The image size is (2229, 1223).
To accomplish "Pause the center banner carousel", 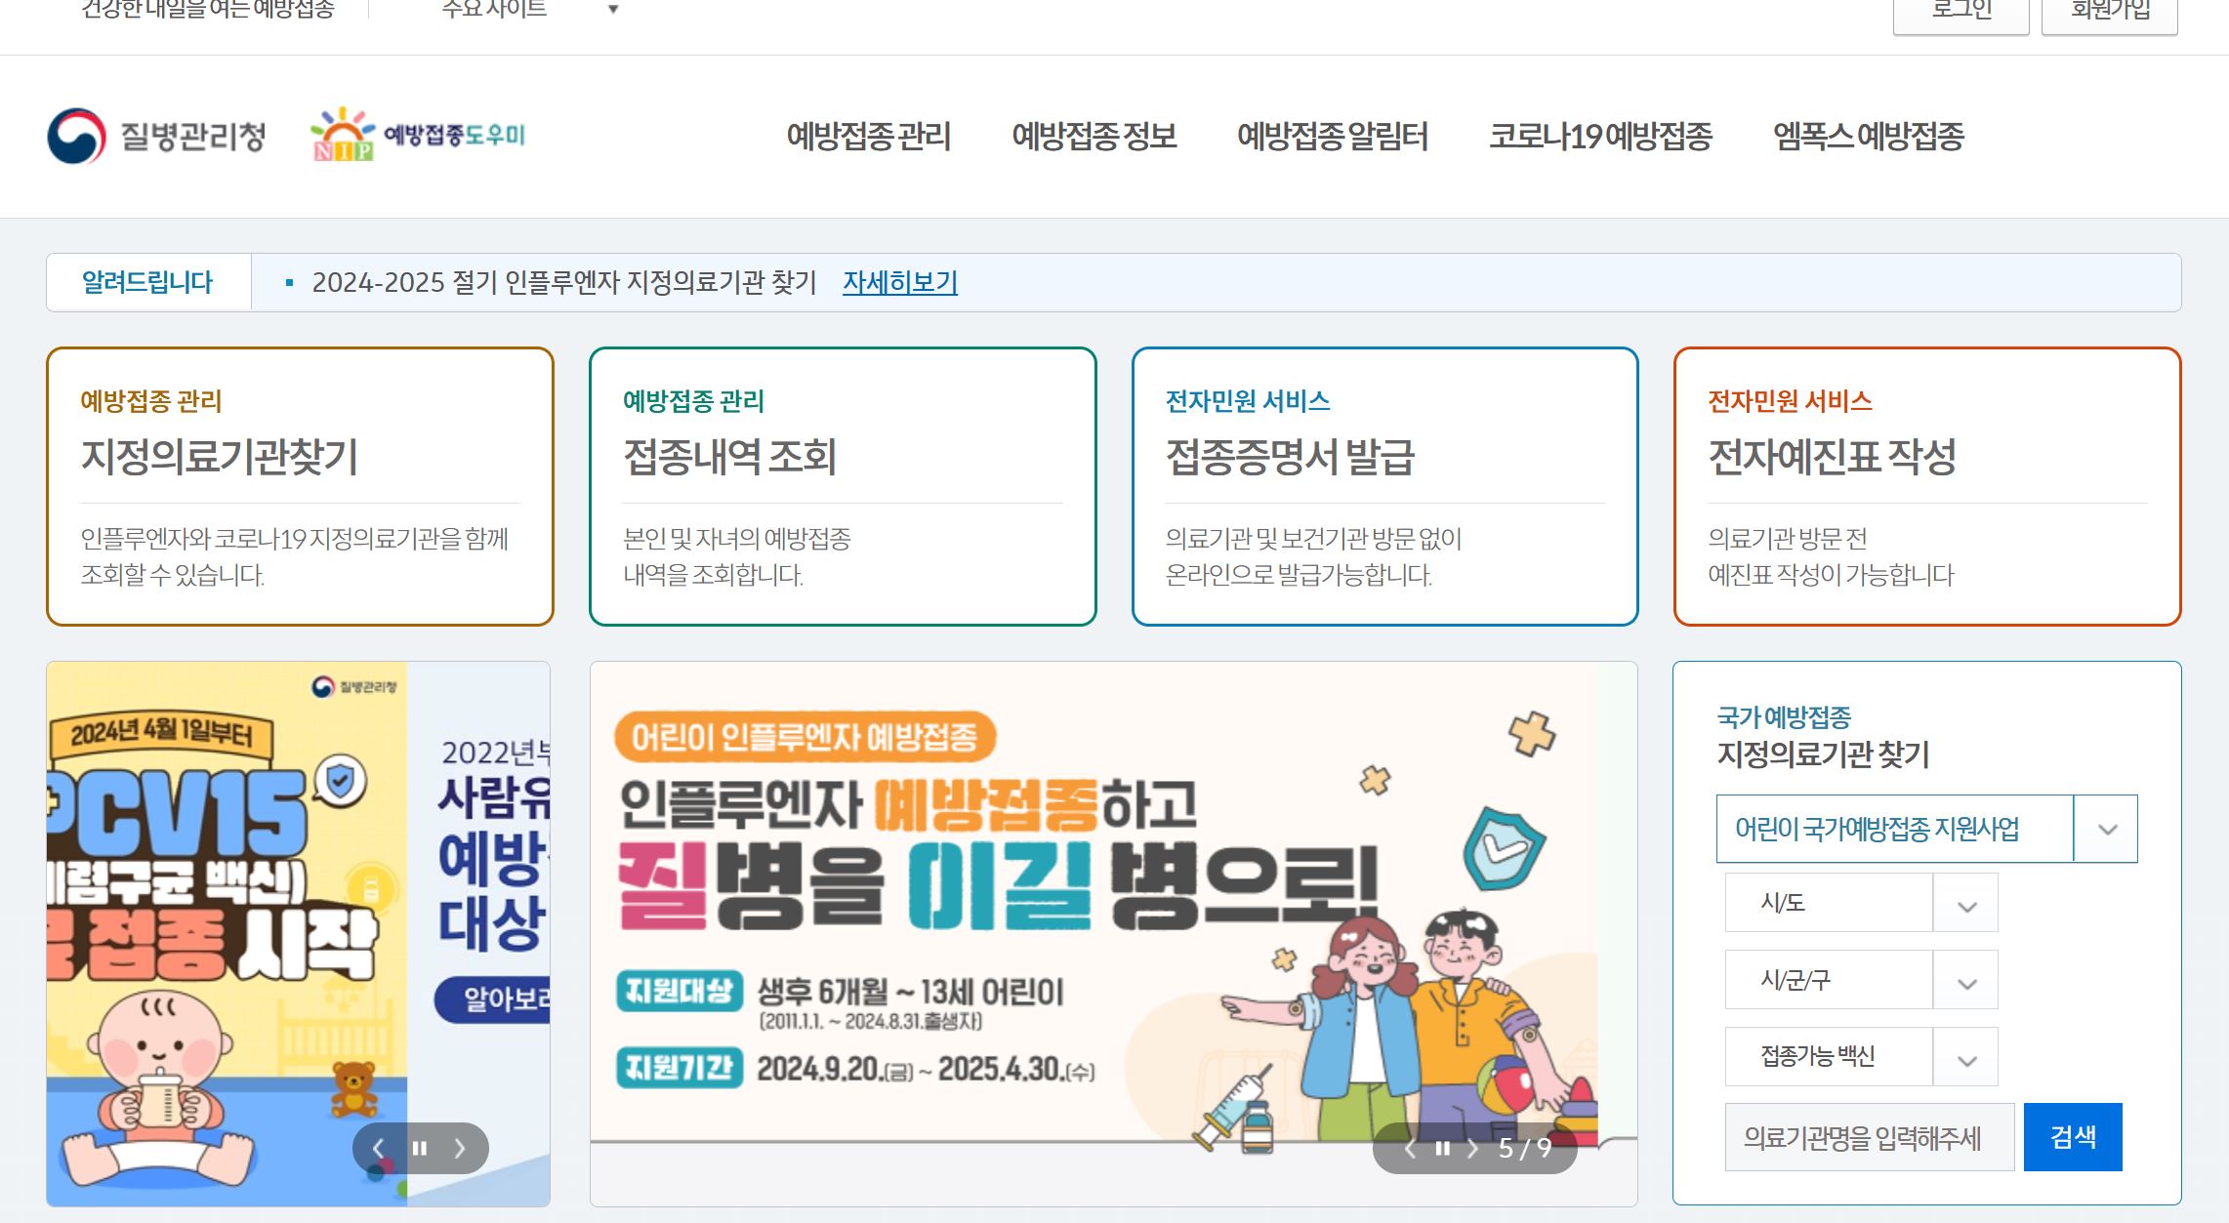I will click(1442, 1150).
